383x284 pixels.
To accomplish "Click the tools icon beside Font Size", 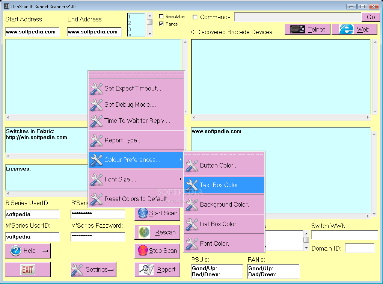I will point(97,180).
